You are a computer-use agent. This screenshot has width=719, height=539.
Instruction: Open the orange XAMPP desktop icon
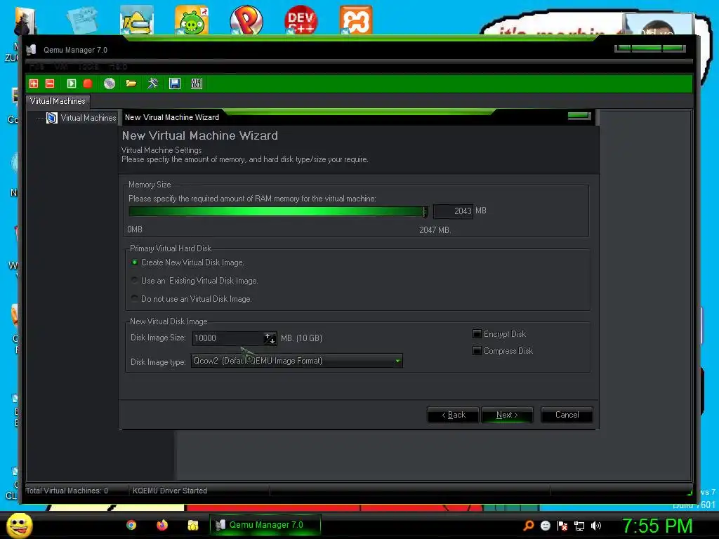pos(356,20)
